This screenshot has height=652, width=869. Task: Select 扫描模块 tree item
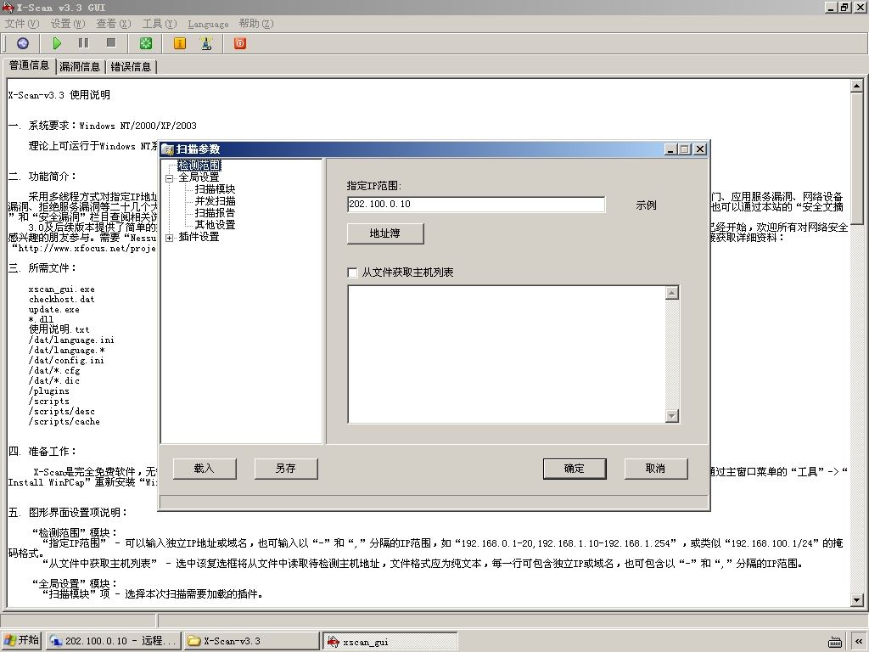click(215, 189)
